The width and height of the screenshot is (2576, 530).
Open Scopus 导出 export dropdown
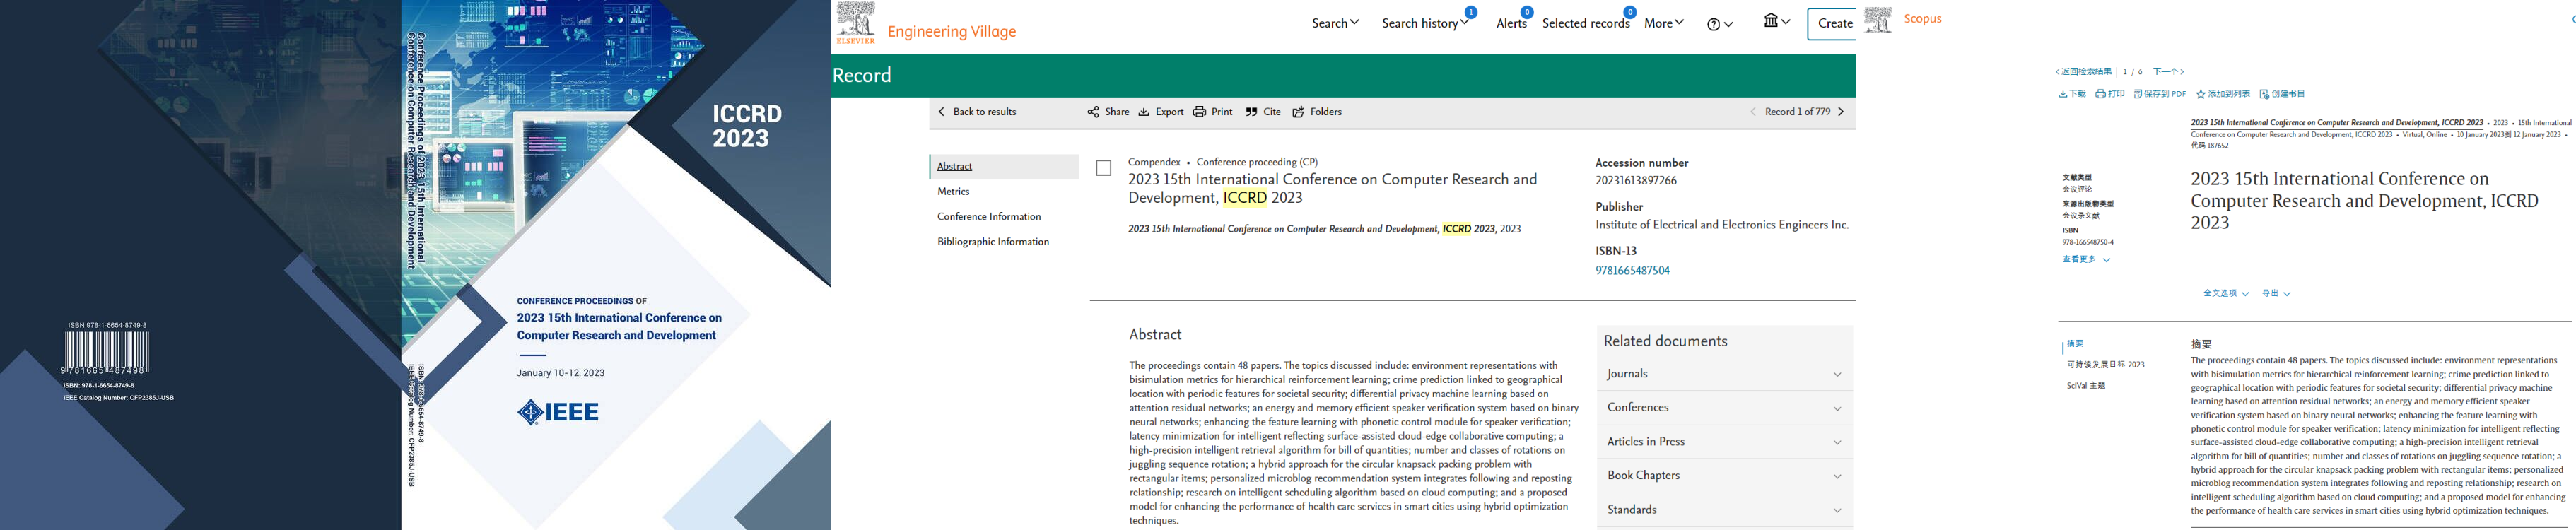point(2276,294)
